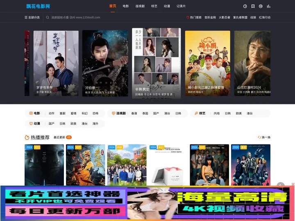Open the group photo village poster

tap(127, 165)
